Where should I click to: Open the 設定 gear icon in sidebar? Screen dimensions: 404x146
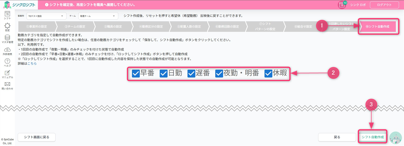(7, 26)
